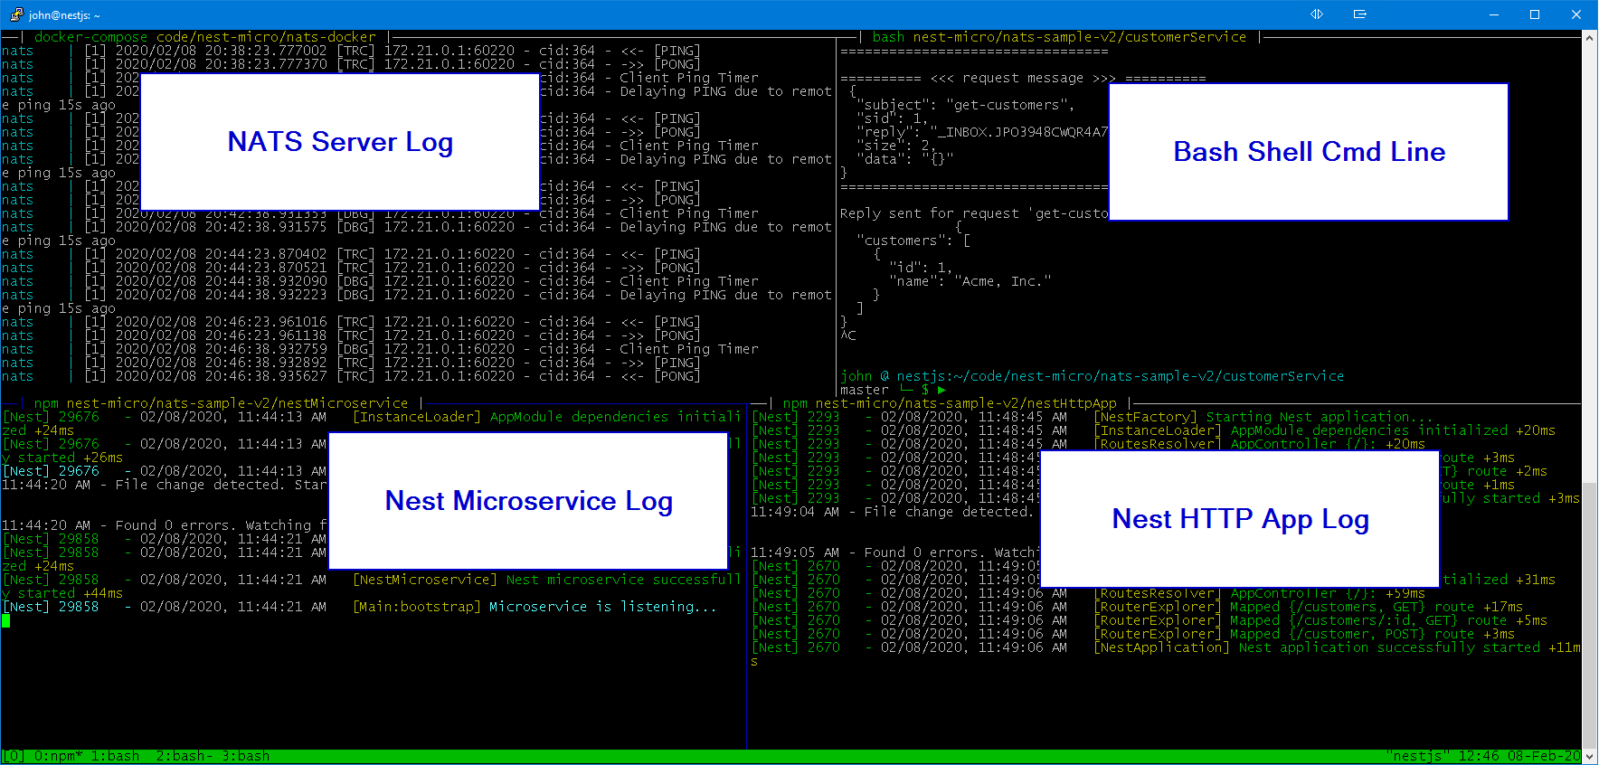The height and width of the screenshot is (765, 1599).
Task: Click the "size": 2 line
Action: (895, 146)
